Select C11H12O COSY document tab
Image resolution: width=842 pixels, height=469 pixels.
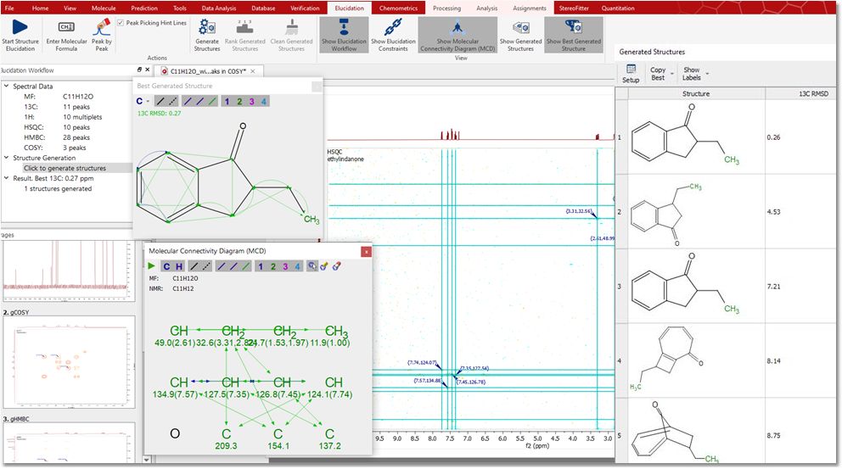pyautogui.click(x=208, y=71)
